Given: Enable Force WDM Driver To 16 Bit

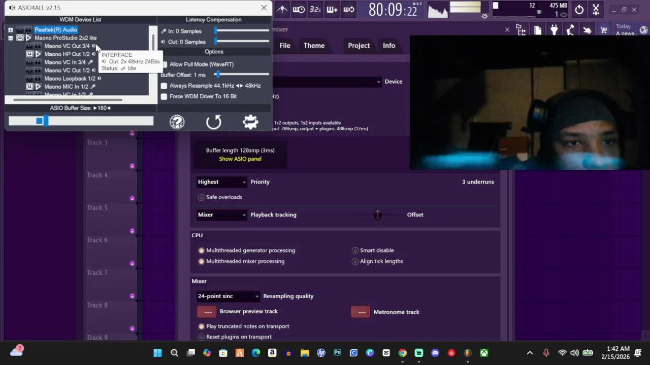Looking at the screenshot, I should point(164,96).
